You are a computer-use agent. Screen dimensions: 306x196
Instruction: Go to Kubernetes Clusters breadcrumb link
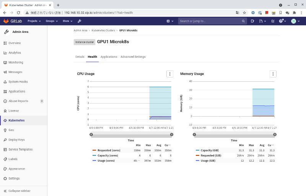[103, 30]
